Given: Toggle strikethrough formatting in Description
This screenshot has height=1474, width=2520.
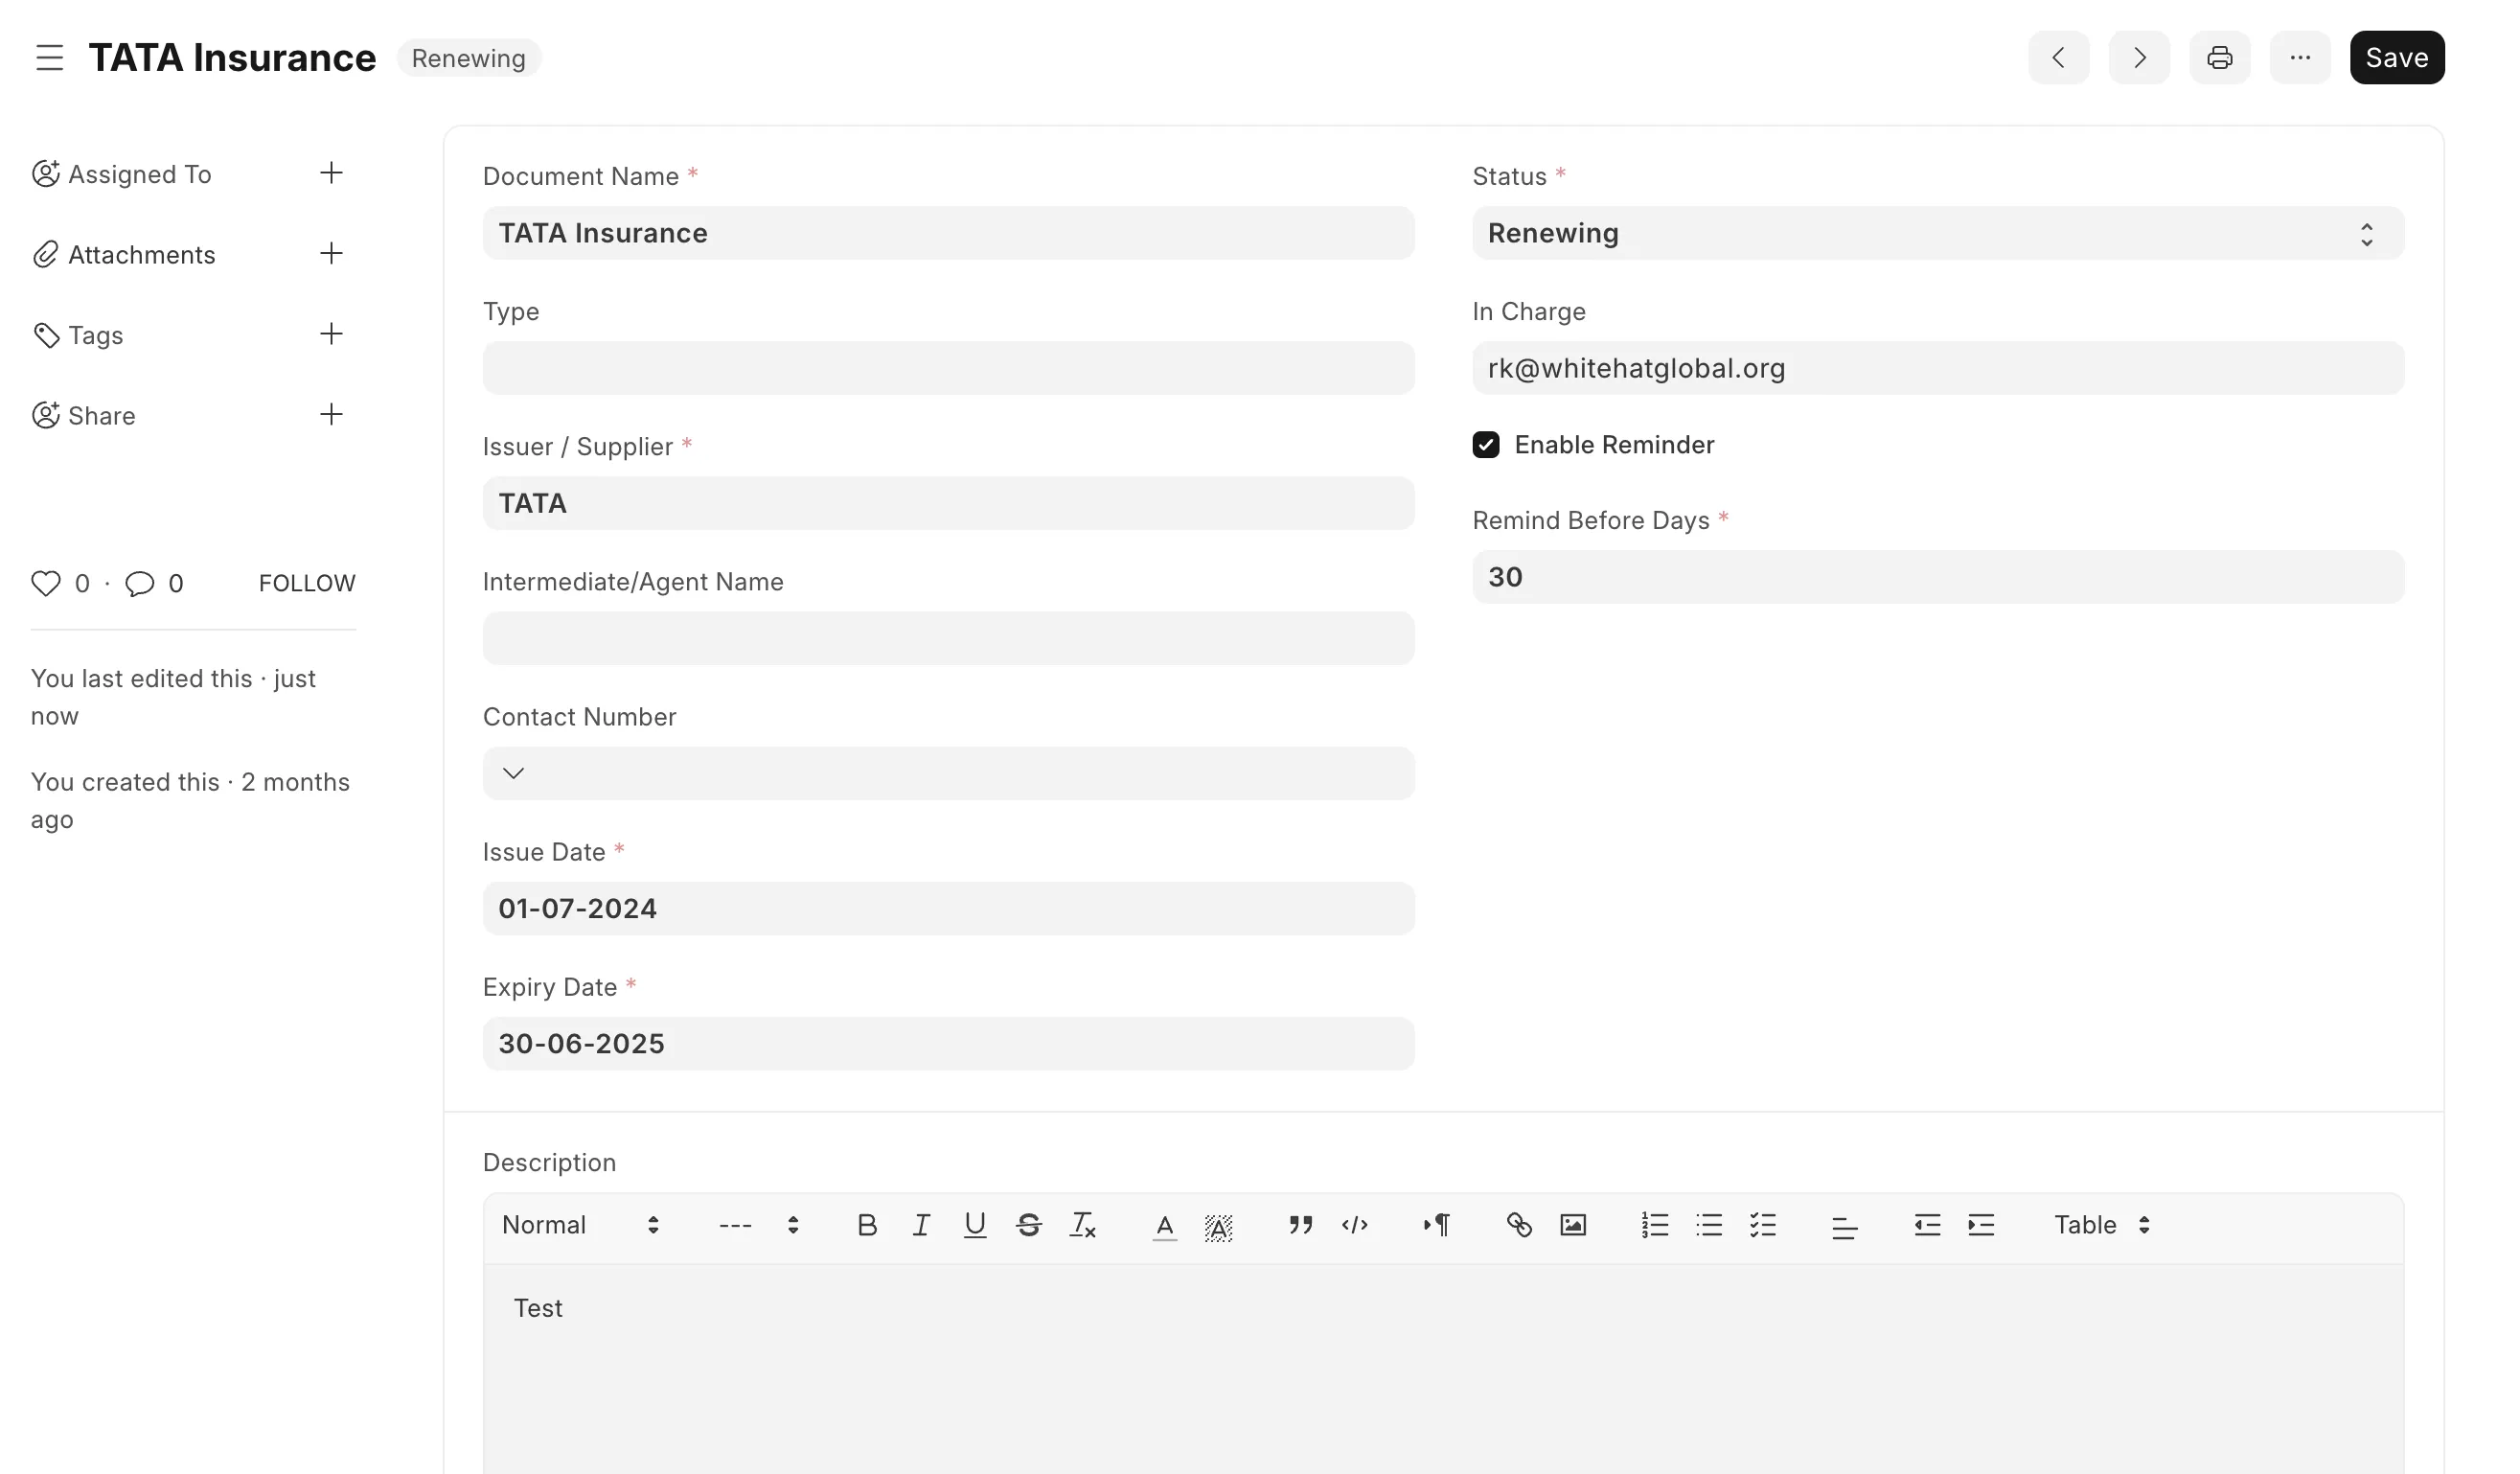Looking at the screenshot, I should [x=1029, y=1225].
